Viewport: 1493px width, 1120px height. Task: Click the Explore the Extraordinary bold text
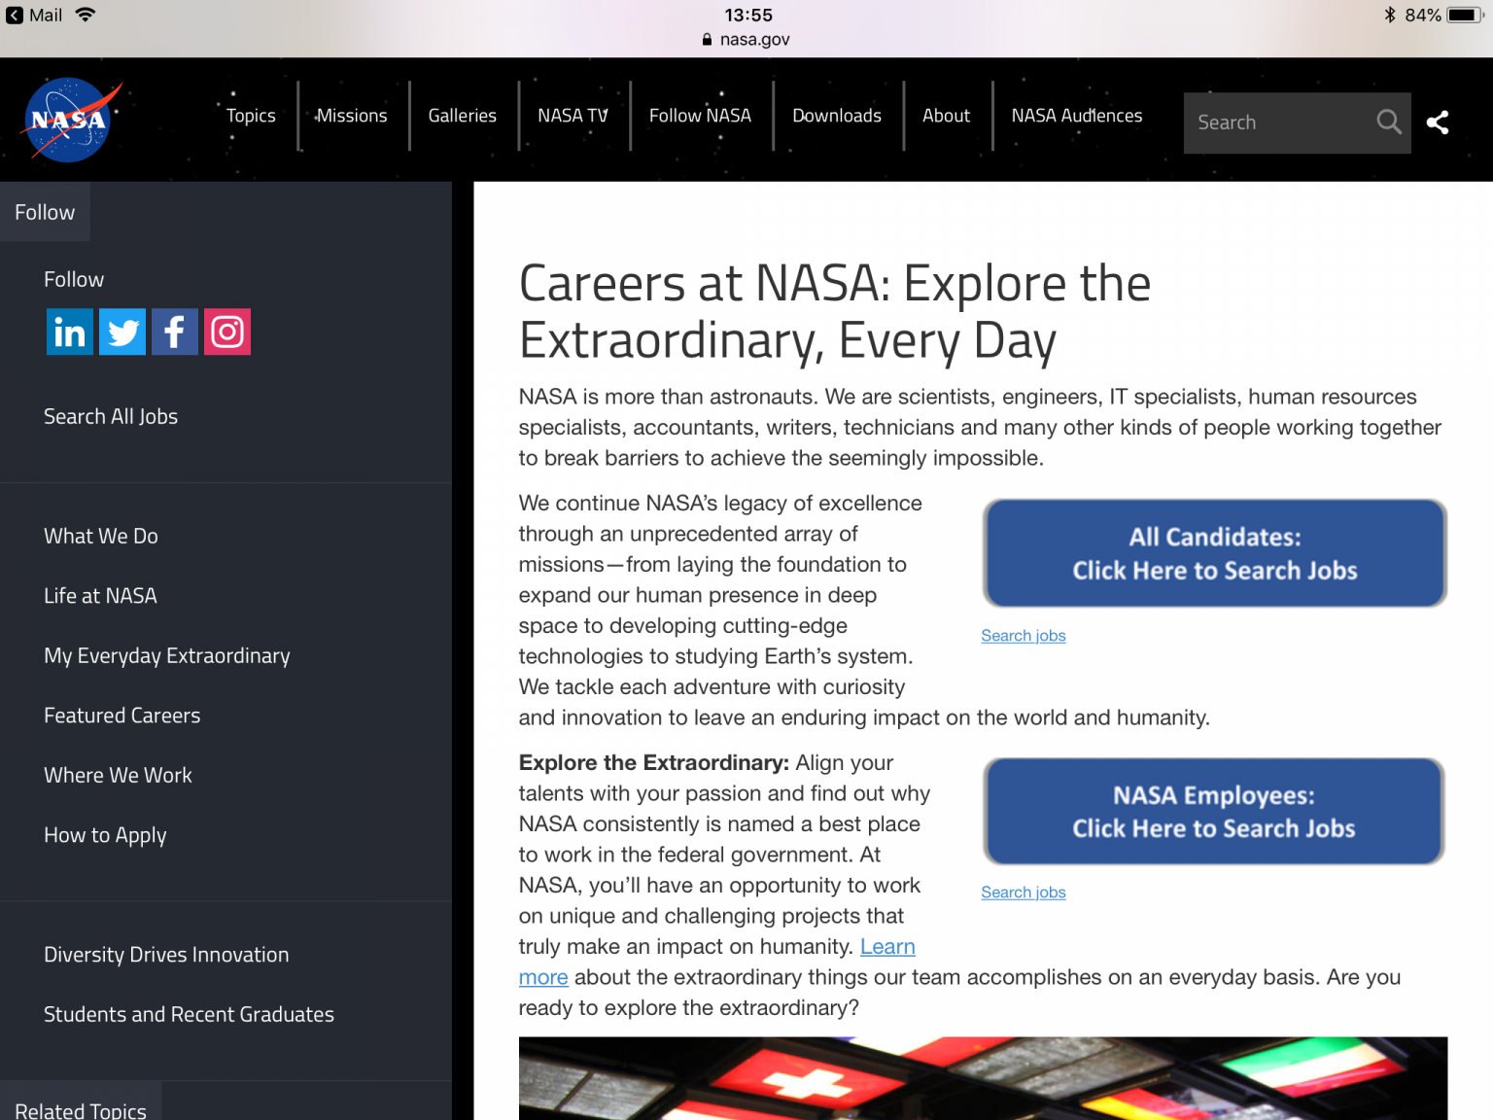tap(653, 763)
